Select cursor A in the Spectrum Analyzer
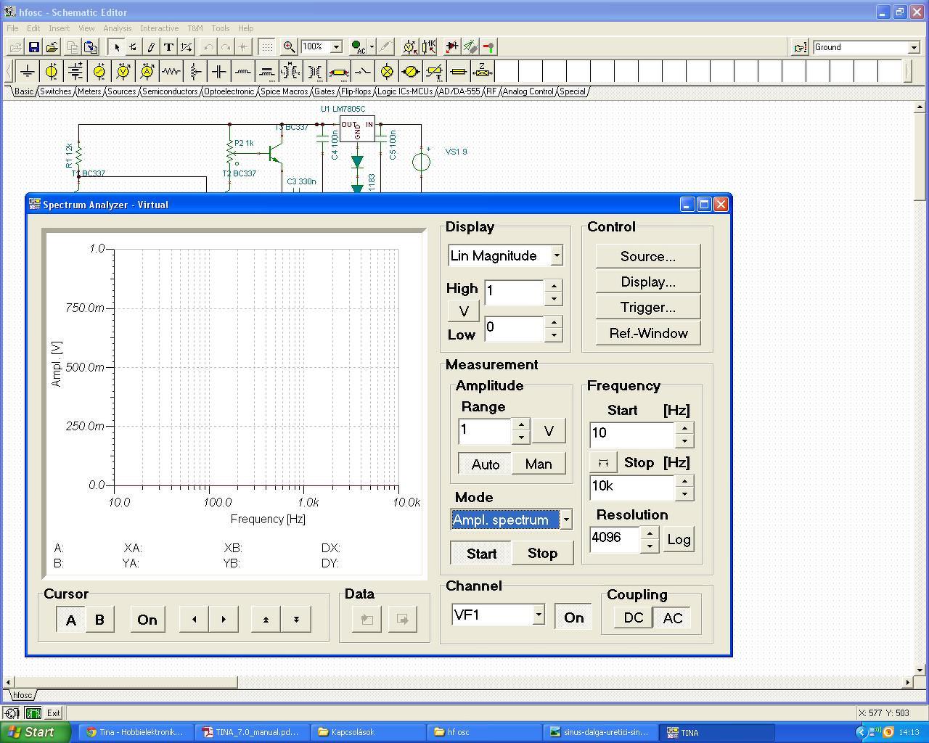 click(x=71, y=620)
